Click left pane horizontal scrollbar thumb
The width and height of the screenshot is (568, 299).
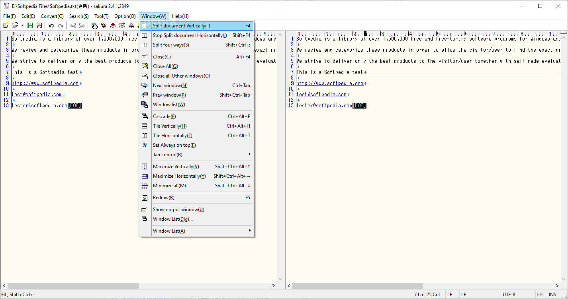pos(73,286)
